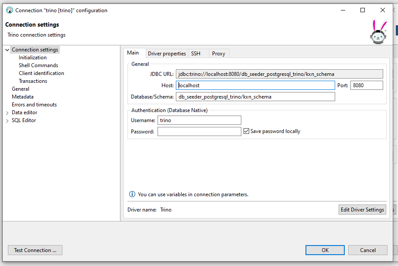Image resolution: width=398 pixels, height=266 pixels.
Task: Select General in the settings tree
Action: [21, 89]
